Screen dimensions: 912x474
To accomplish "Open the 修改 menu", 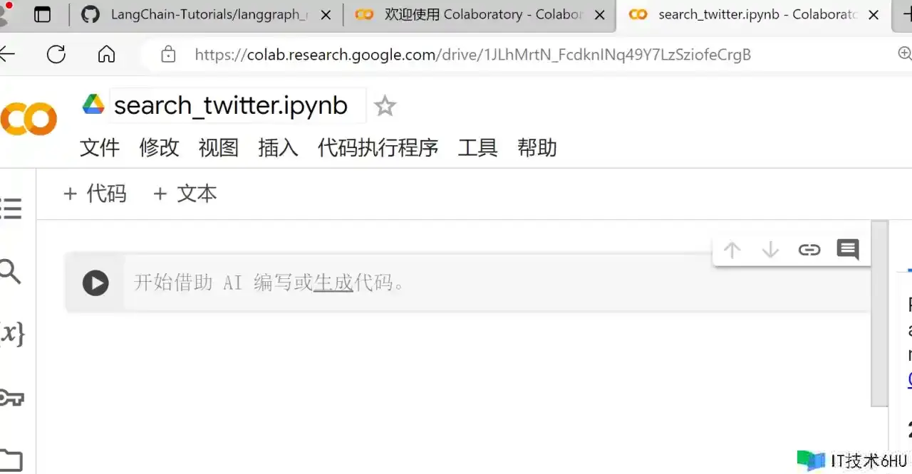I will (159, 147).
